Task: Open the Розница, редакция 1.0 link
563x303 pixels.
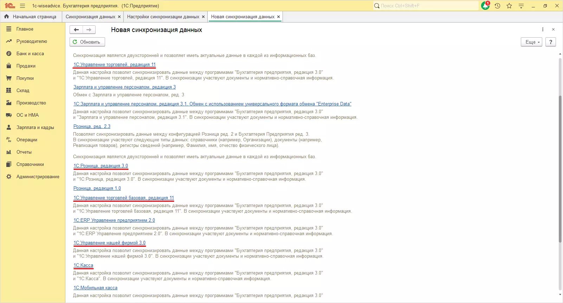Action: 97,188
